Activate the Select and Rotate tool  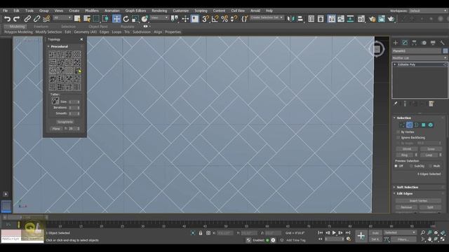[126, 19]
